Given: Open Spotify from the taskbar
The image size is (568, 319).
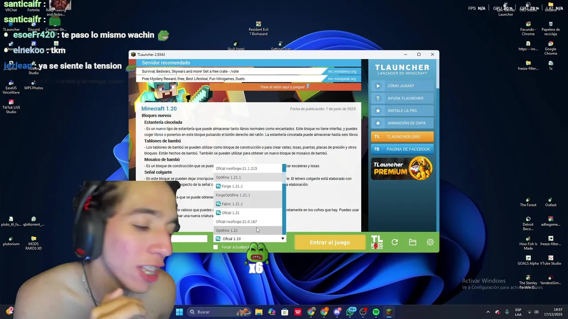Looking at the screenshot, I should [x=376, y=312].
